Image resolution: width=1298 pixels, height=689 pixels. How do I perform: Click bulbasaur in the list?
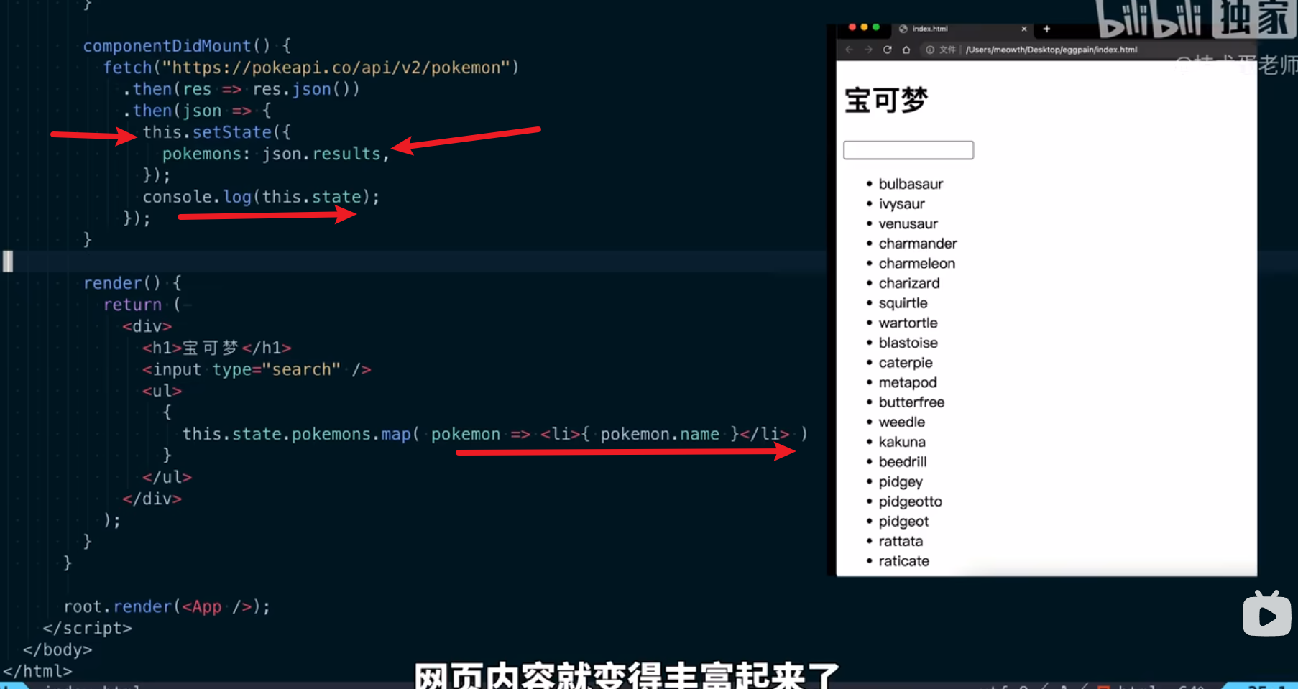coord(911,184)
